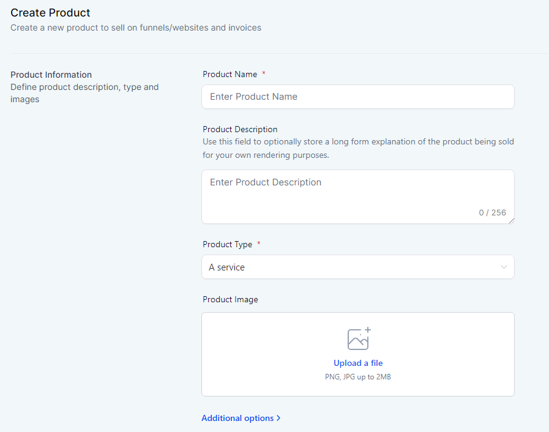Click the 0 / 256 character counter
The image size is (549, 432).
tap(492, 212)
